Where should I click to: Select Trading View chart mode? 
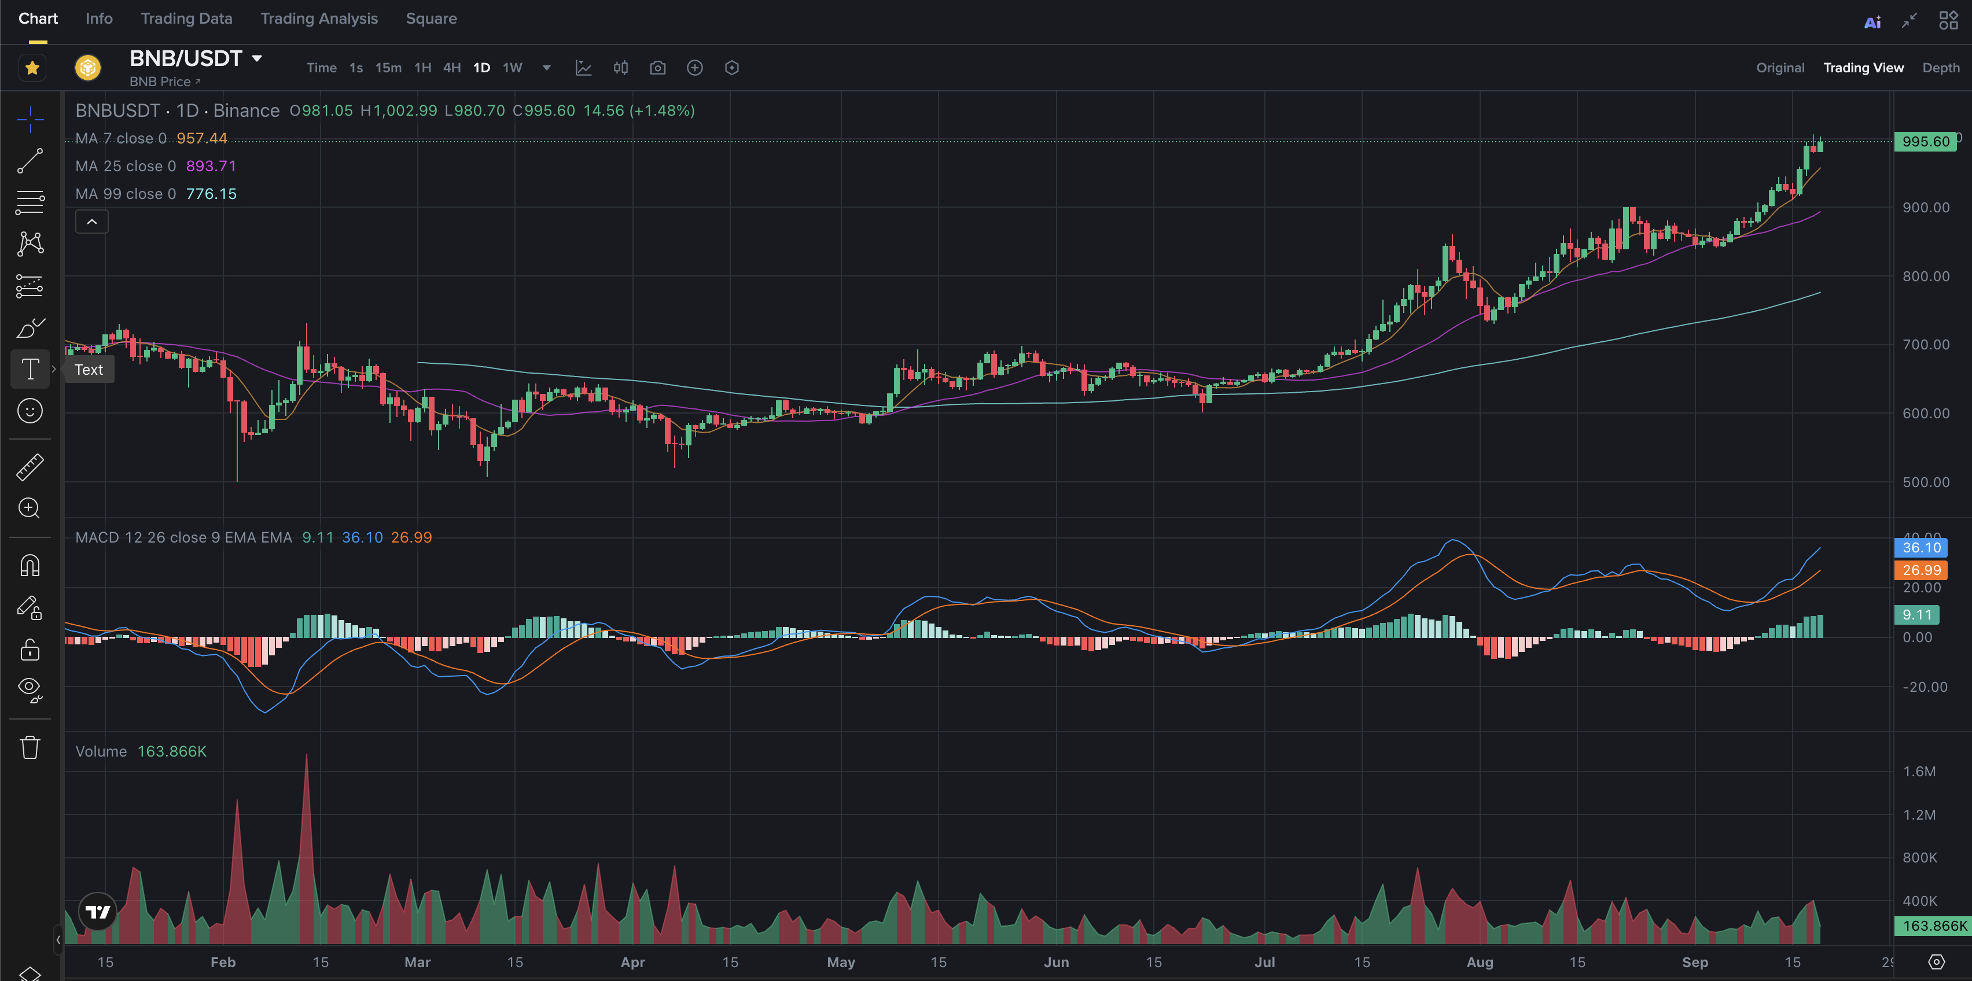click(1863, 68)
